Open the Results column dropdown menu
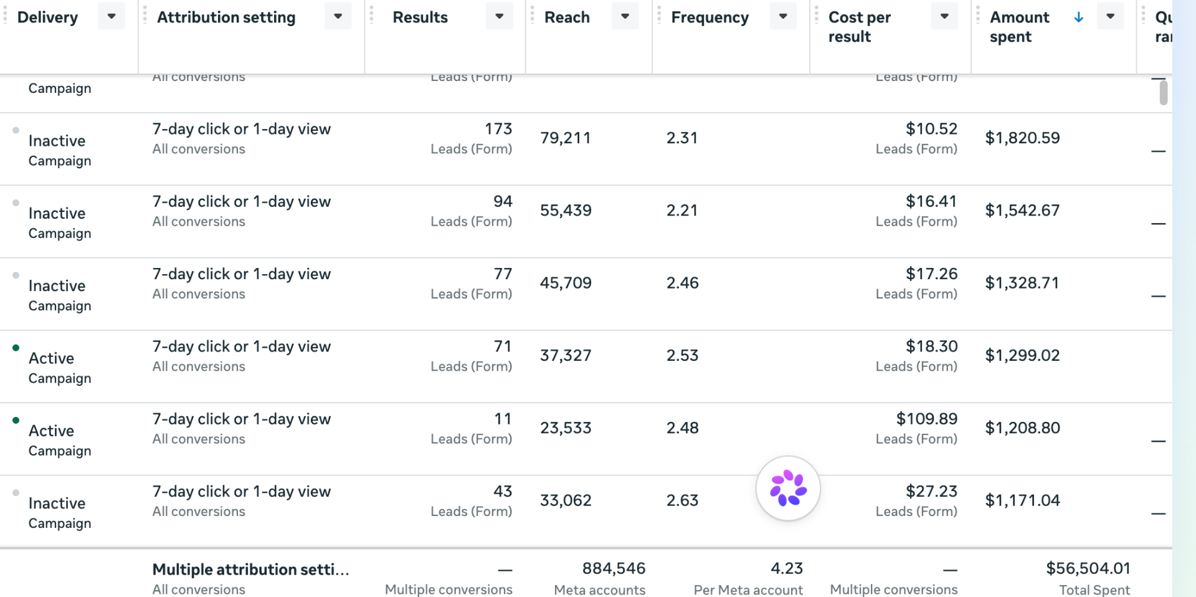1196x597 pixels. point(499,16)
